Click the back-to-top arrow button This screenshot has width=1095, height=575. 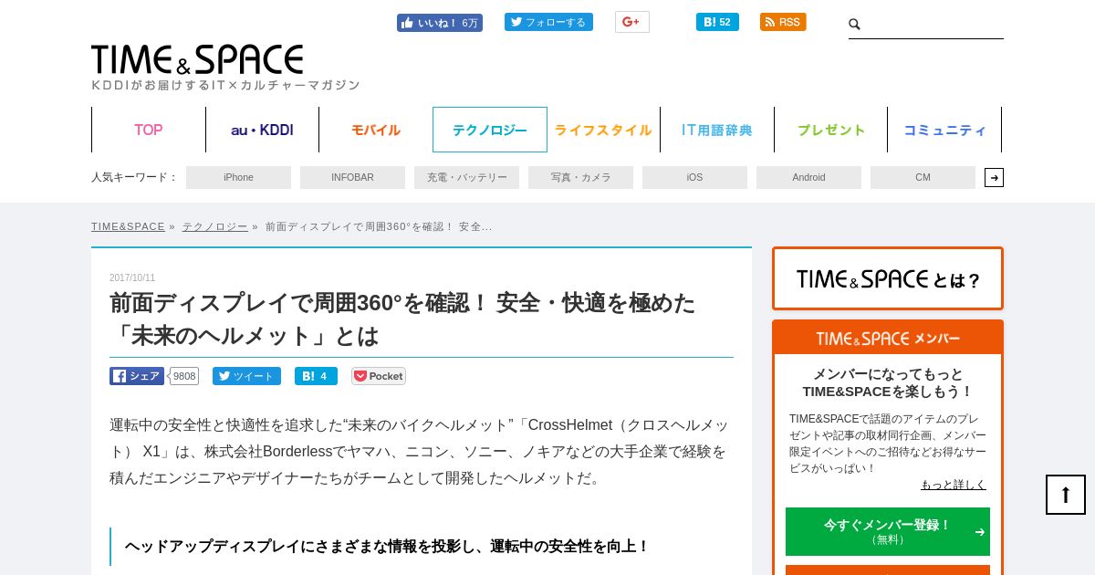coord(1066,495)
